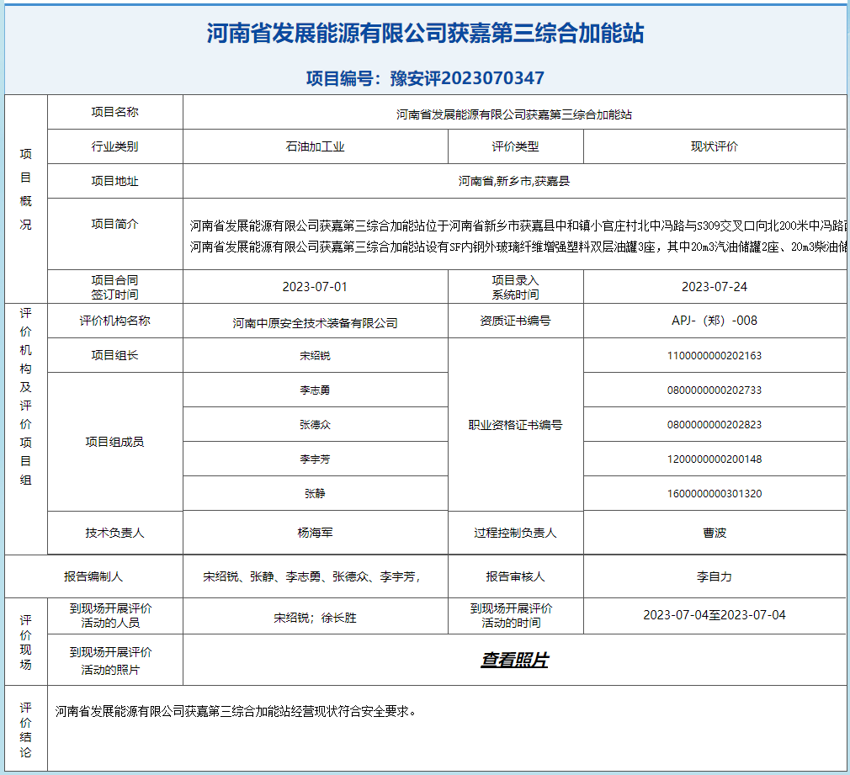Click the evaluation conclusion sentence
This screenshot has width=850, height=775.
pos(236,711)
